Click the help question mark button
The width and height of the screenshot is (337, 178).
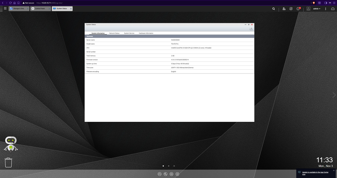pyautogui.click(x=251, y=29)
